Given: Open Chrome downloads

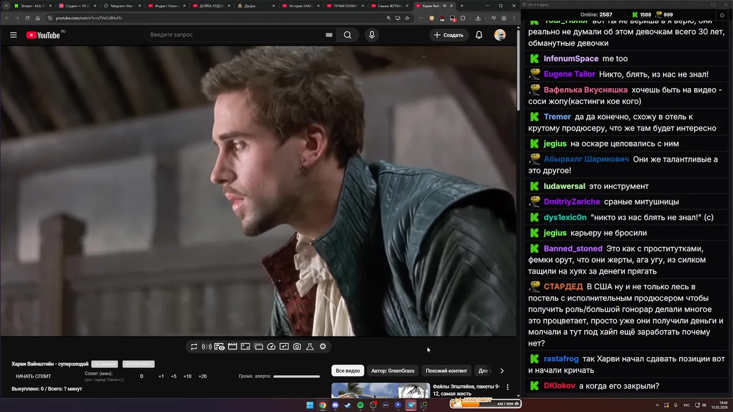Looking at the screenshot, I should coord(478,18).
